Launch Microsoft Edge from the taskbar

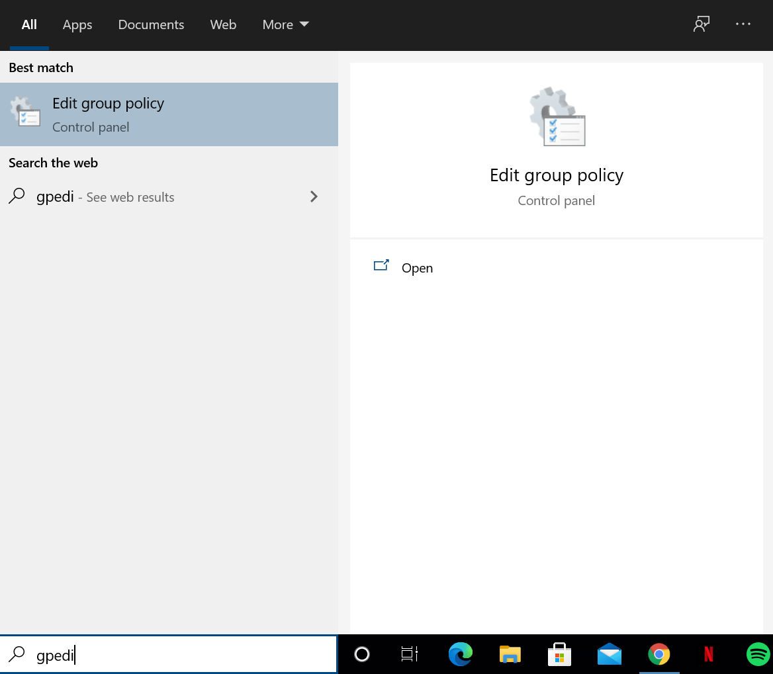click(460, 654)
